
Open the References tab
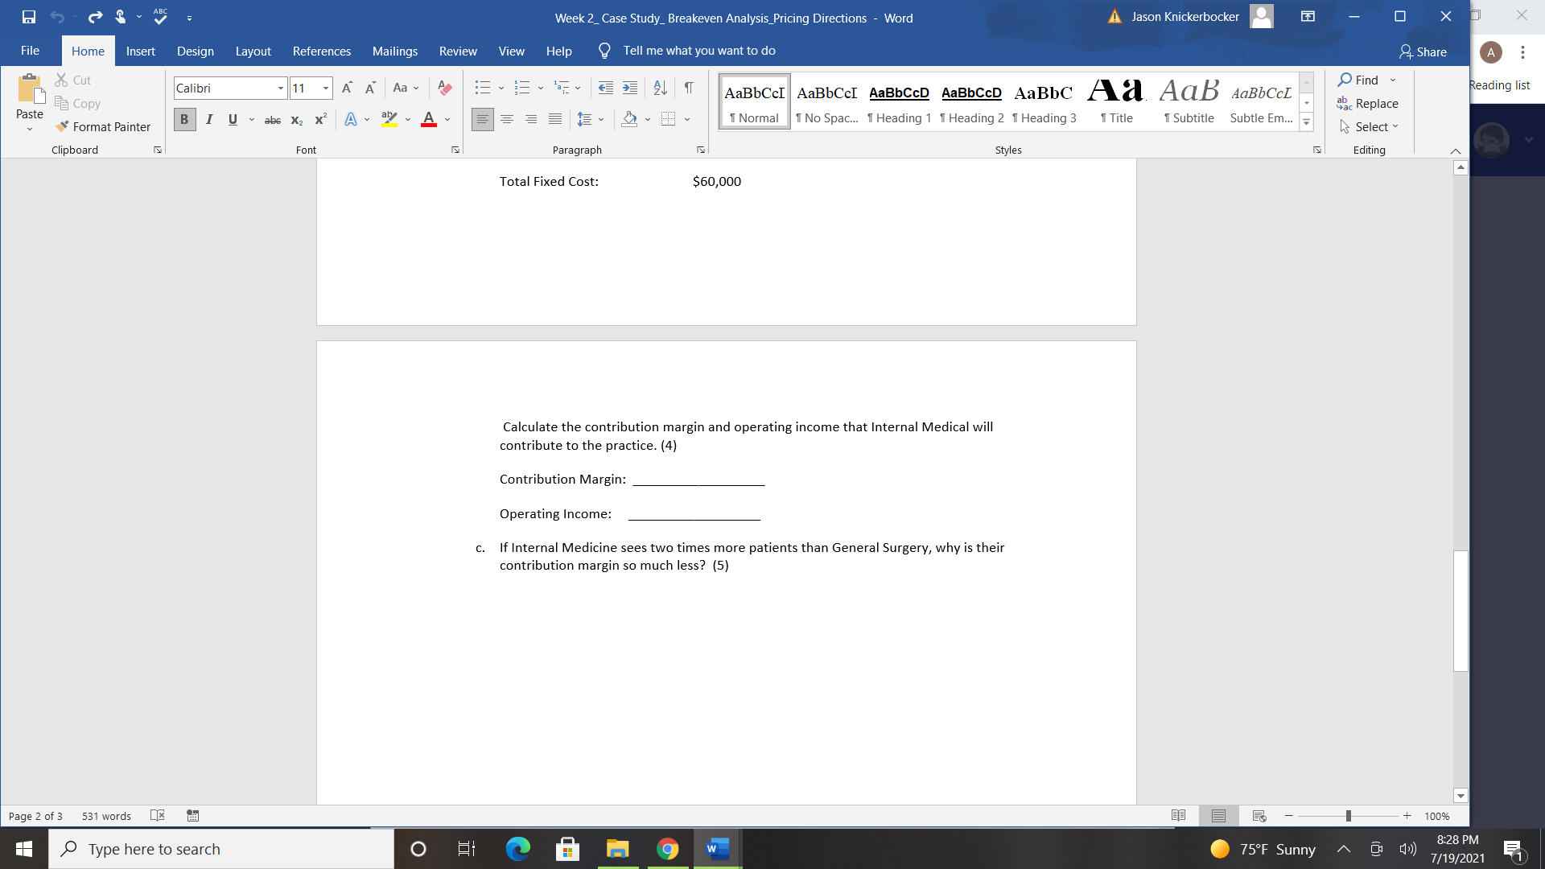tap(321, 51)
